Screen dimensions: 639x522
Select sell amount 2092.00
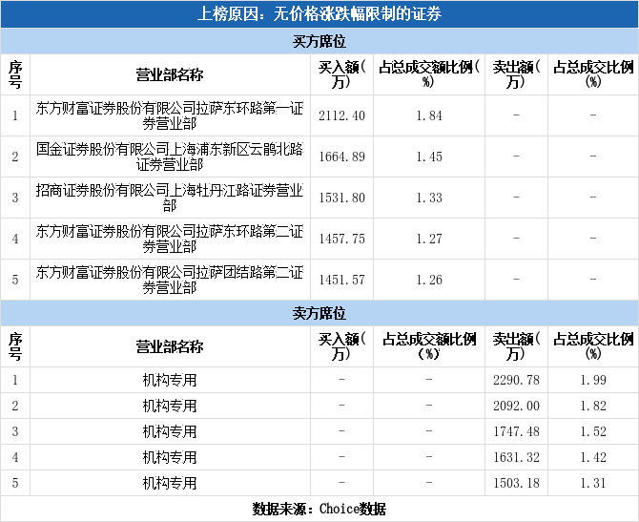[516, 406]
